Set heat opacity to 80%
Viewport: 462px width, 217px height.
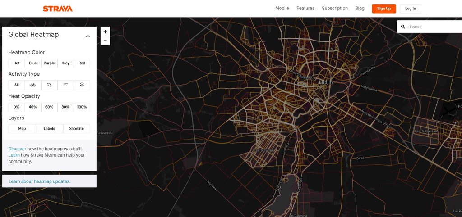coord(65,107)
